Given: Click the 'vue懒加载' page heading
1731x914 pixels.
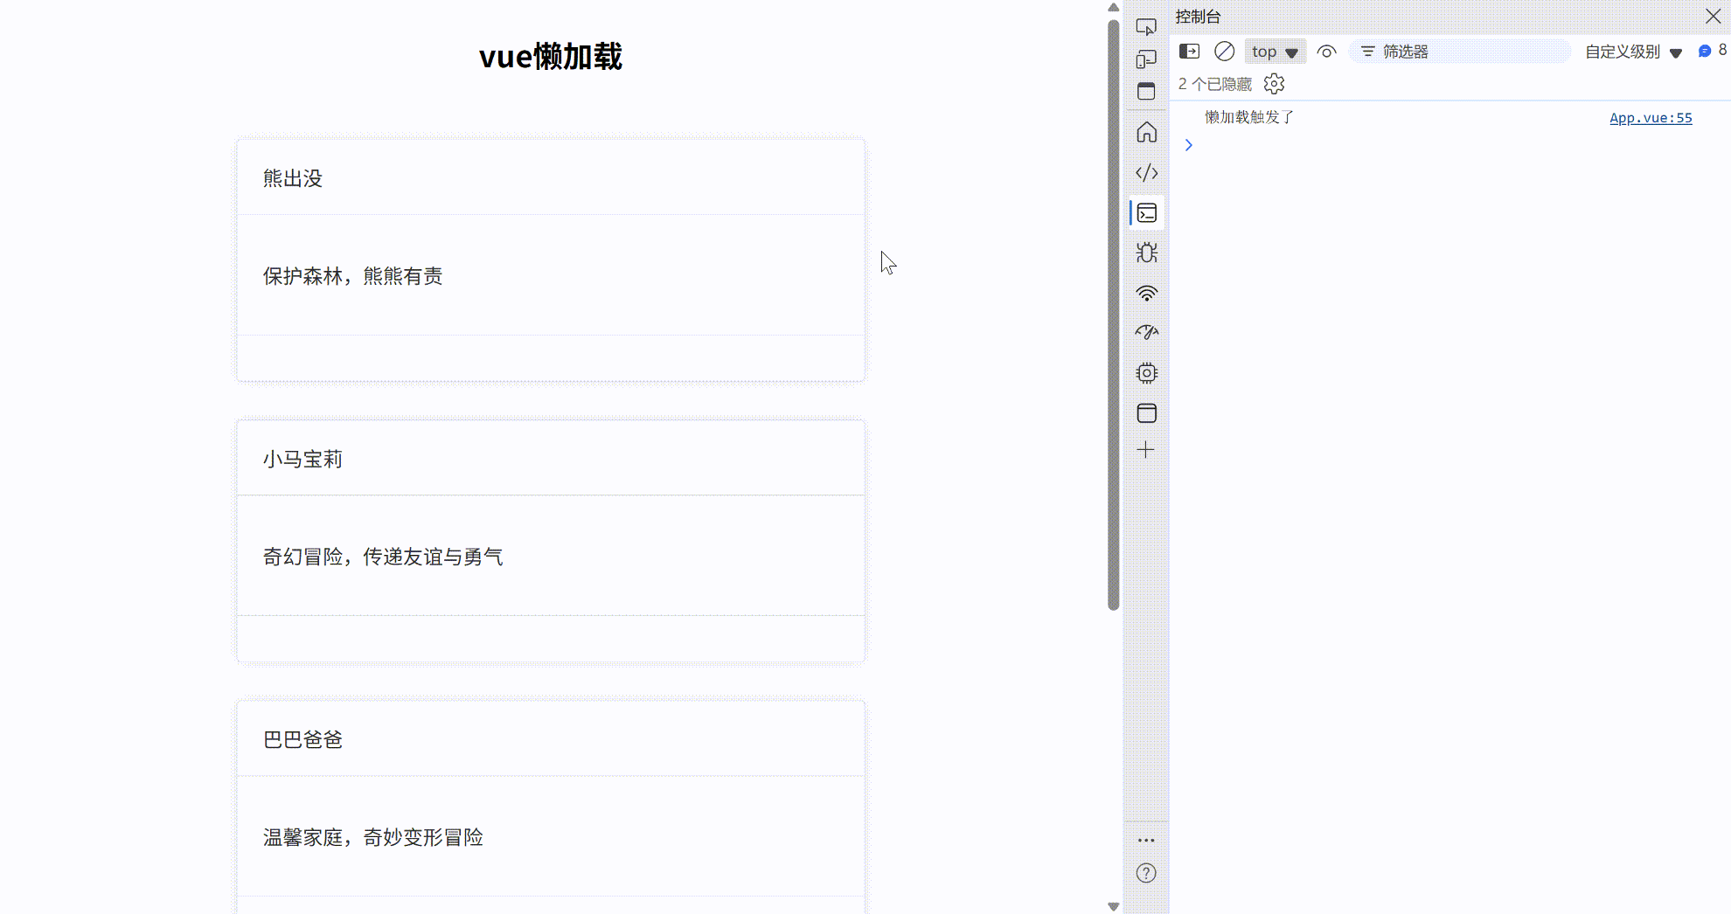Looking at the screenshot, I should (551, 57).
